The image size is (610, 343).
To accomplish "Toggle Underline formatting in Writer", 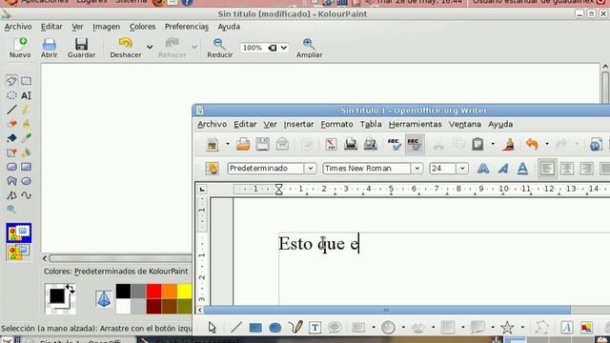I will click(x=522, y=169).
